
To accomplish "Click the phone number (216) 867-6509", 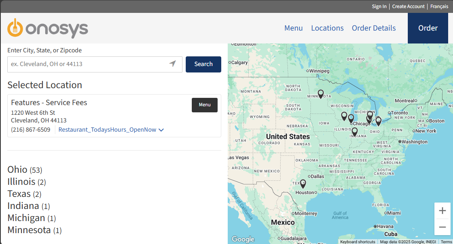I will coord(31,130).
